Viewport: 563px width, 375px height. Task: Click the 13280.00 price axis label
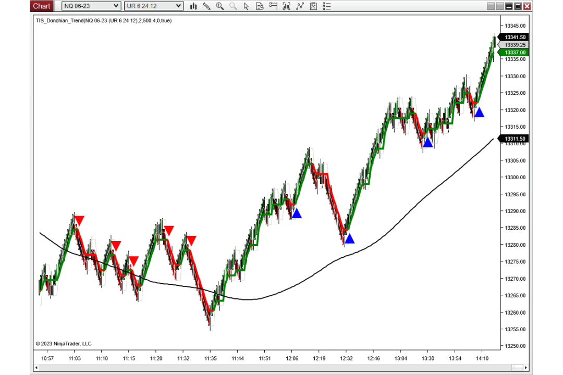[515, 245]
